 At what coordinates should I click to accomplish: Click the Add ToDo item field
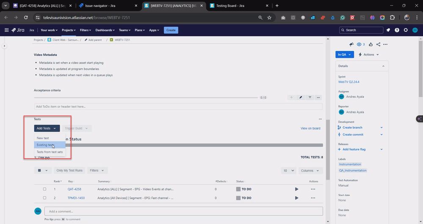click(x=178, y=107)
